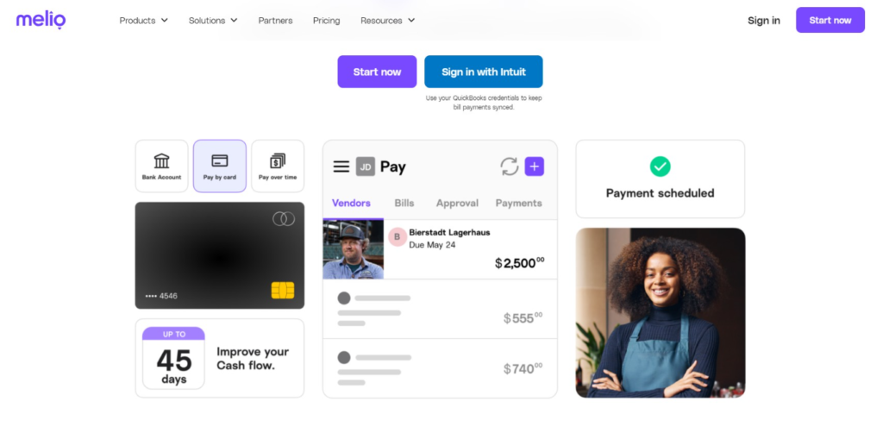Click the purple plus add button
This screenshot has height=427, width=883.
pos(535,166)
